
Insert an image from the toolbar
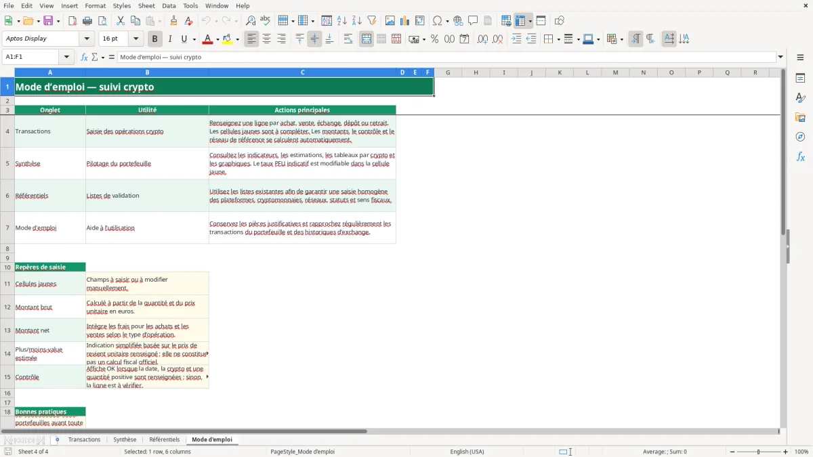390,21
